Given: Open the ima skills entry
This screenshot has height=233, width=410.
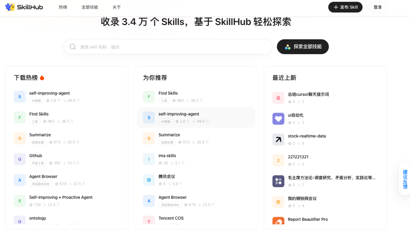Looking at the screenshot, I should coord(167,156).
